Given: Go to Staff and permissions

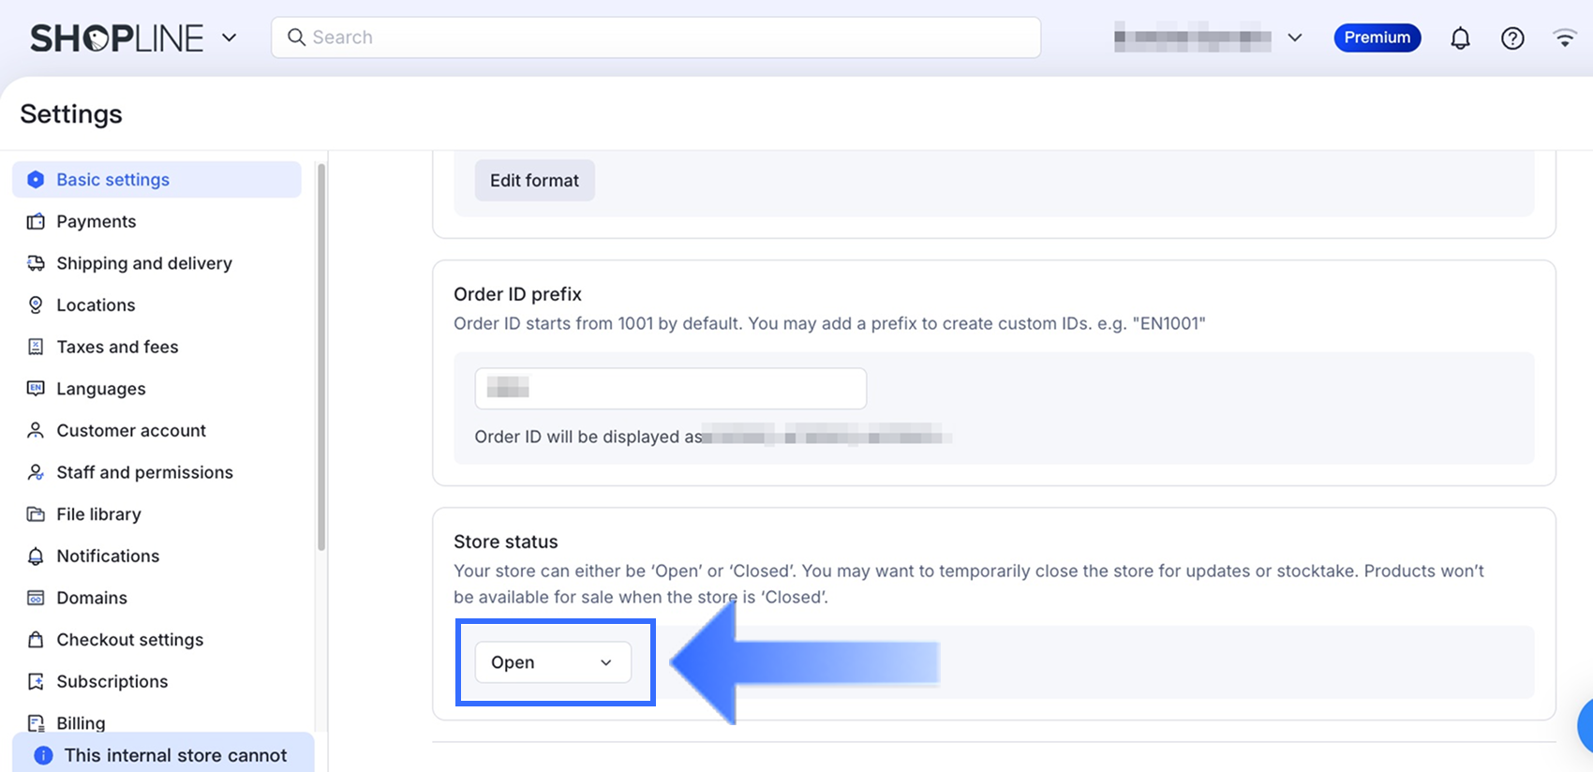Looking at the screenshot, I should pyautogui.click(x=144, y=472).
